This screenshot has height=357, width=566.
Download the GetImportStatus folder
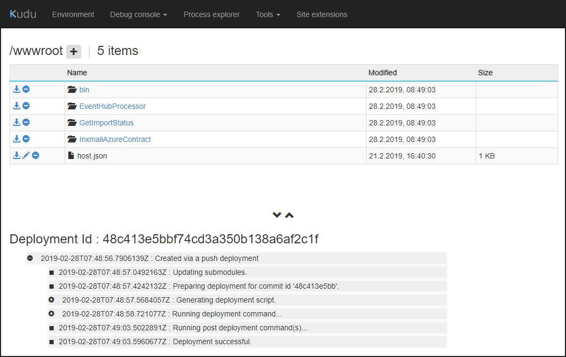pos(17,123)
